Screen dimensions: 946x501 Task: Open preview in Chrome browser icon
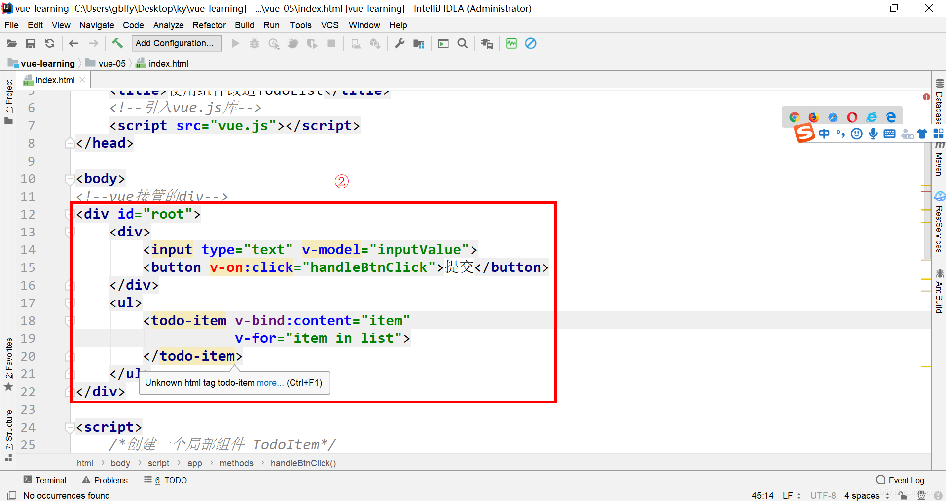tap(794, 117)
